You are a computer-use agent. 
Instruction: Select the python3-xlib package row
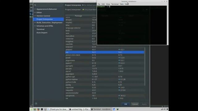pyautogui.click(x=105, y=82)
